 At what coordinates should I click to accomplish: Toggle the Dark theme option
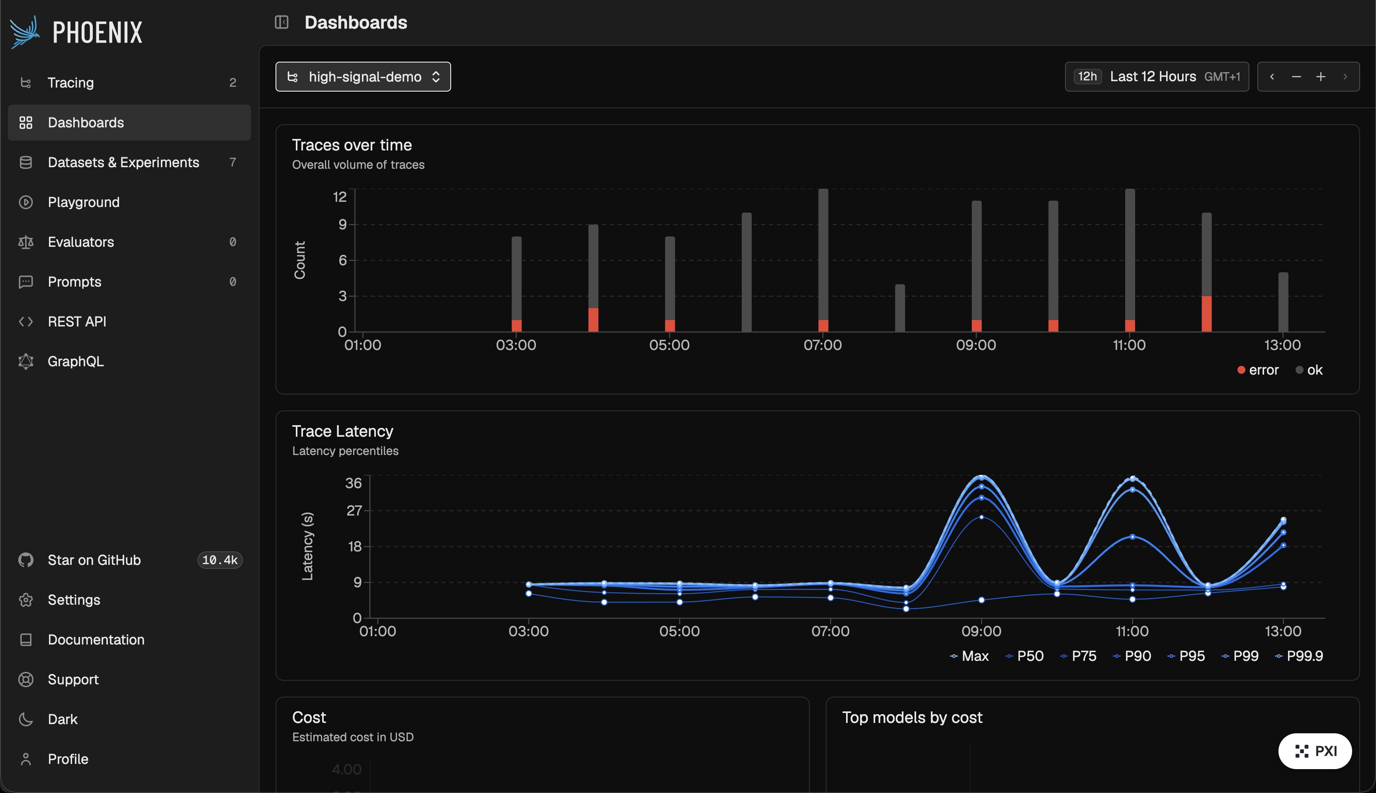[129, 719]
